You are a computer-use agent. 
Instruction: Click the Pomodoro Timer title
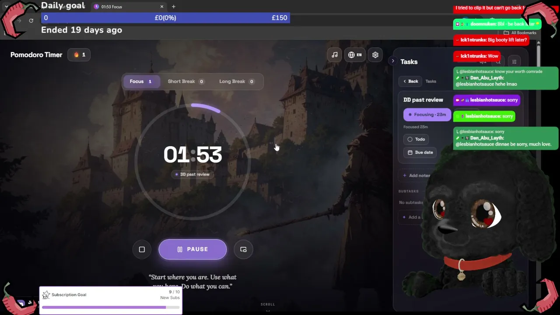[36, 55]
